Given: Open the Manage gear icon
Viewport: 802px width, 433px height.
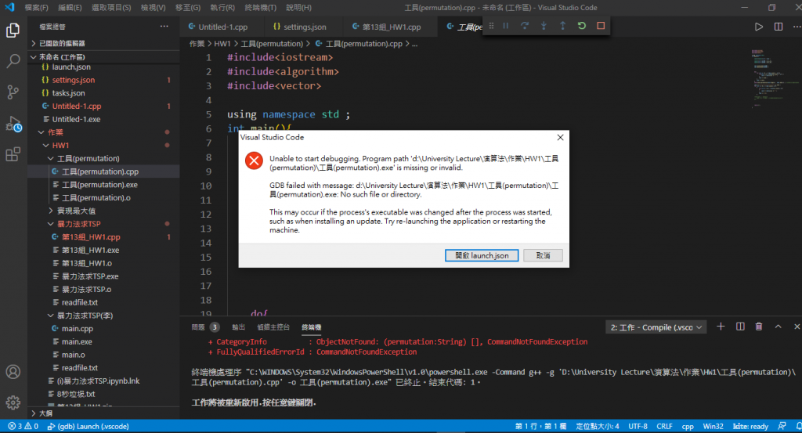Looking at the screenshot, I should pos(13,402).
